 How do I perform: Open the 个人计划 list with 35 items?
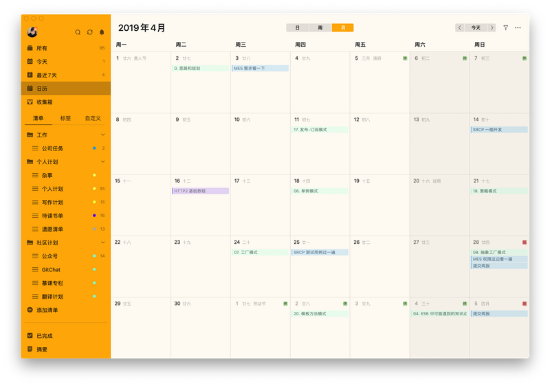(x=65, y=189)
